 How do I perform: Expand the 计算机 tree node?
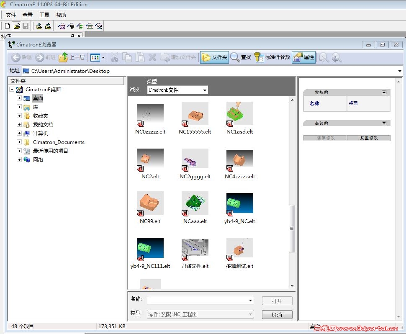point(19,133)
